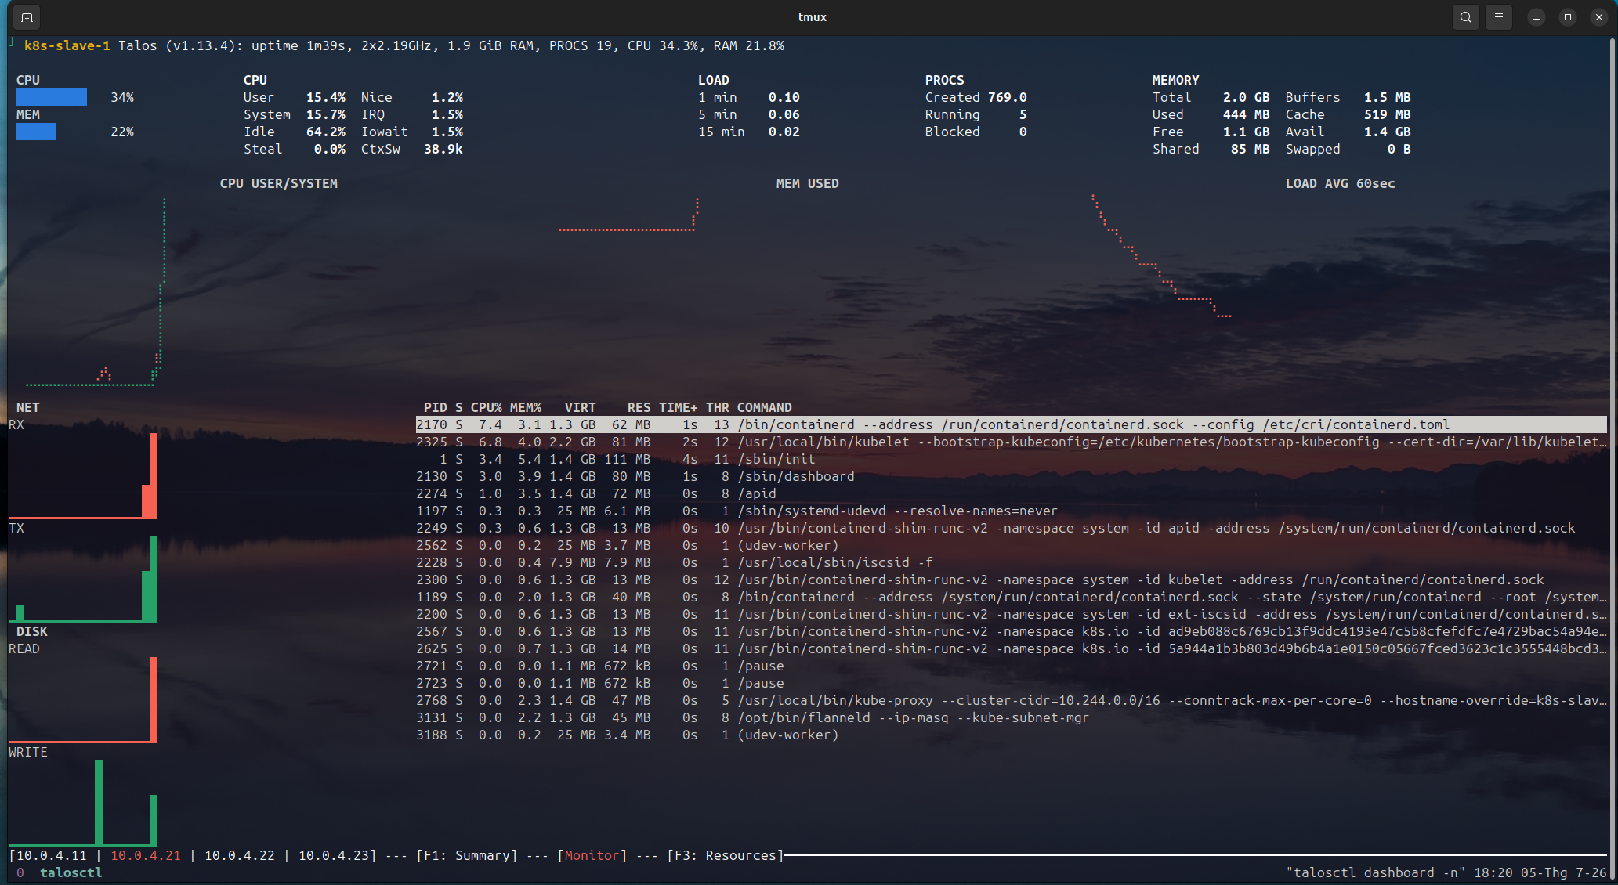Click the blue CPU usage bar
The width and height of the screenshot is (1618, 885).
pos(52,97)
